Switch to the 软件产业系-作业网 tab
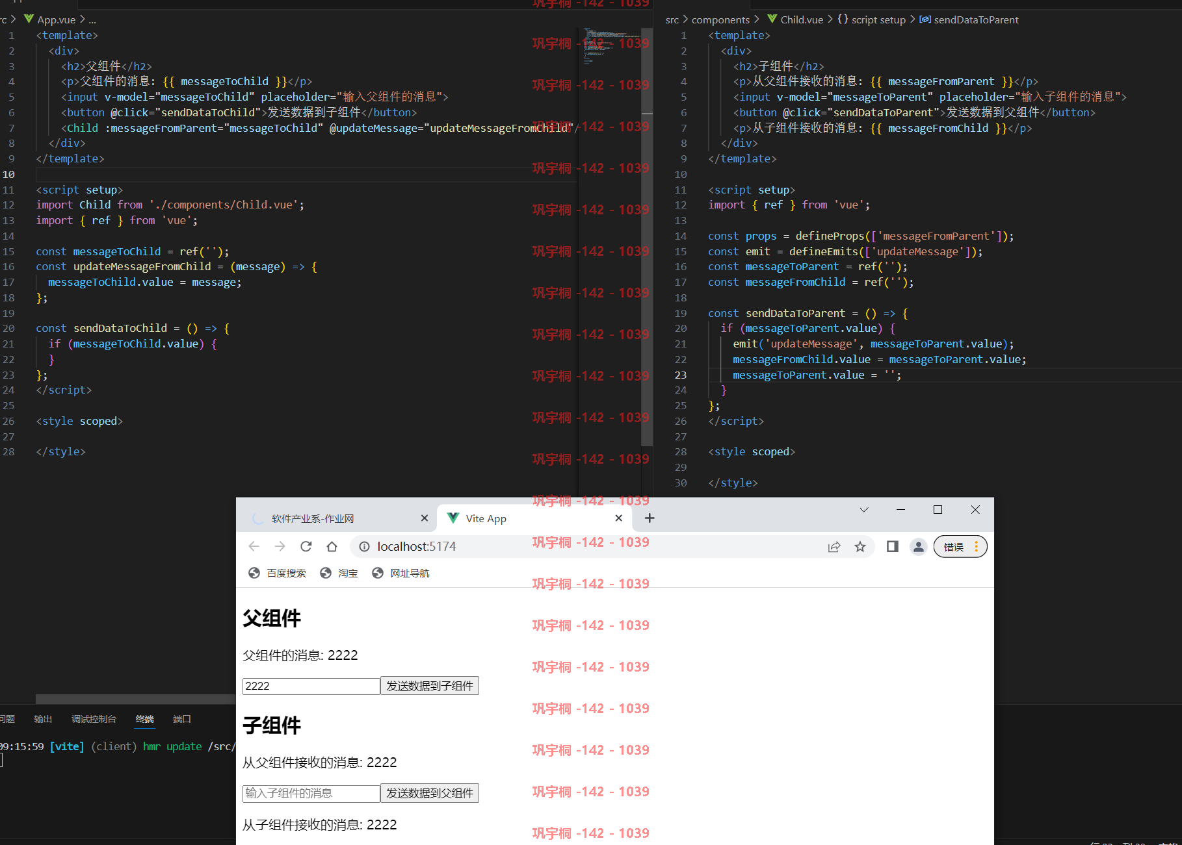This screenshot has height=845, width=1182. click(313, 519)
